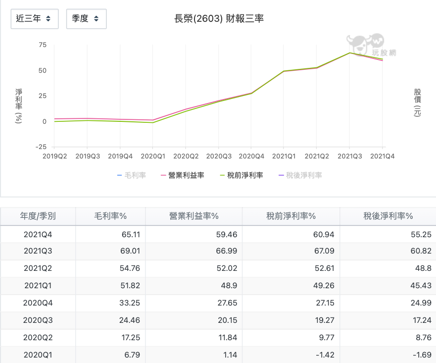Click the 年度/季別 column header
436x363 pixels.
[38, 216]
